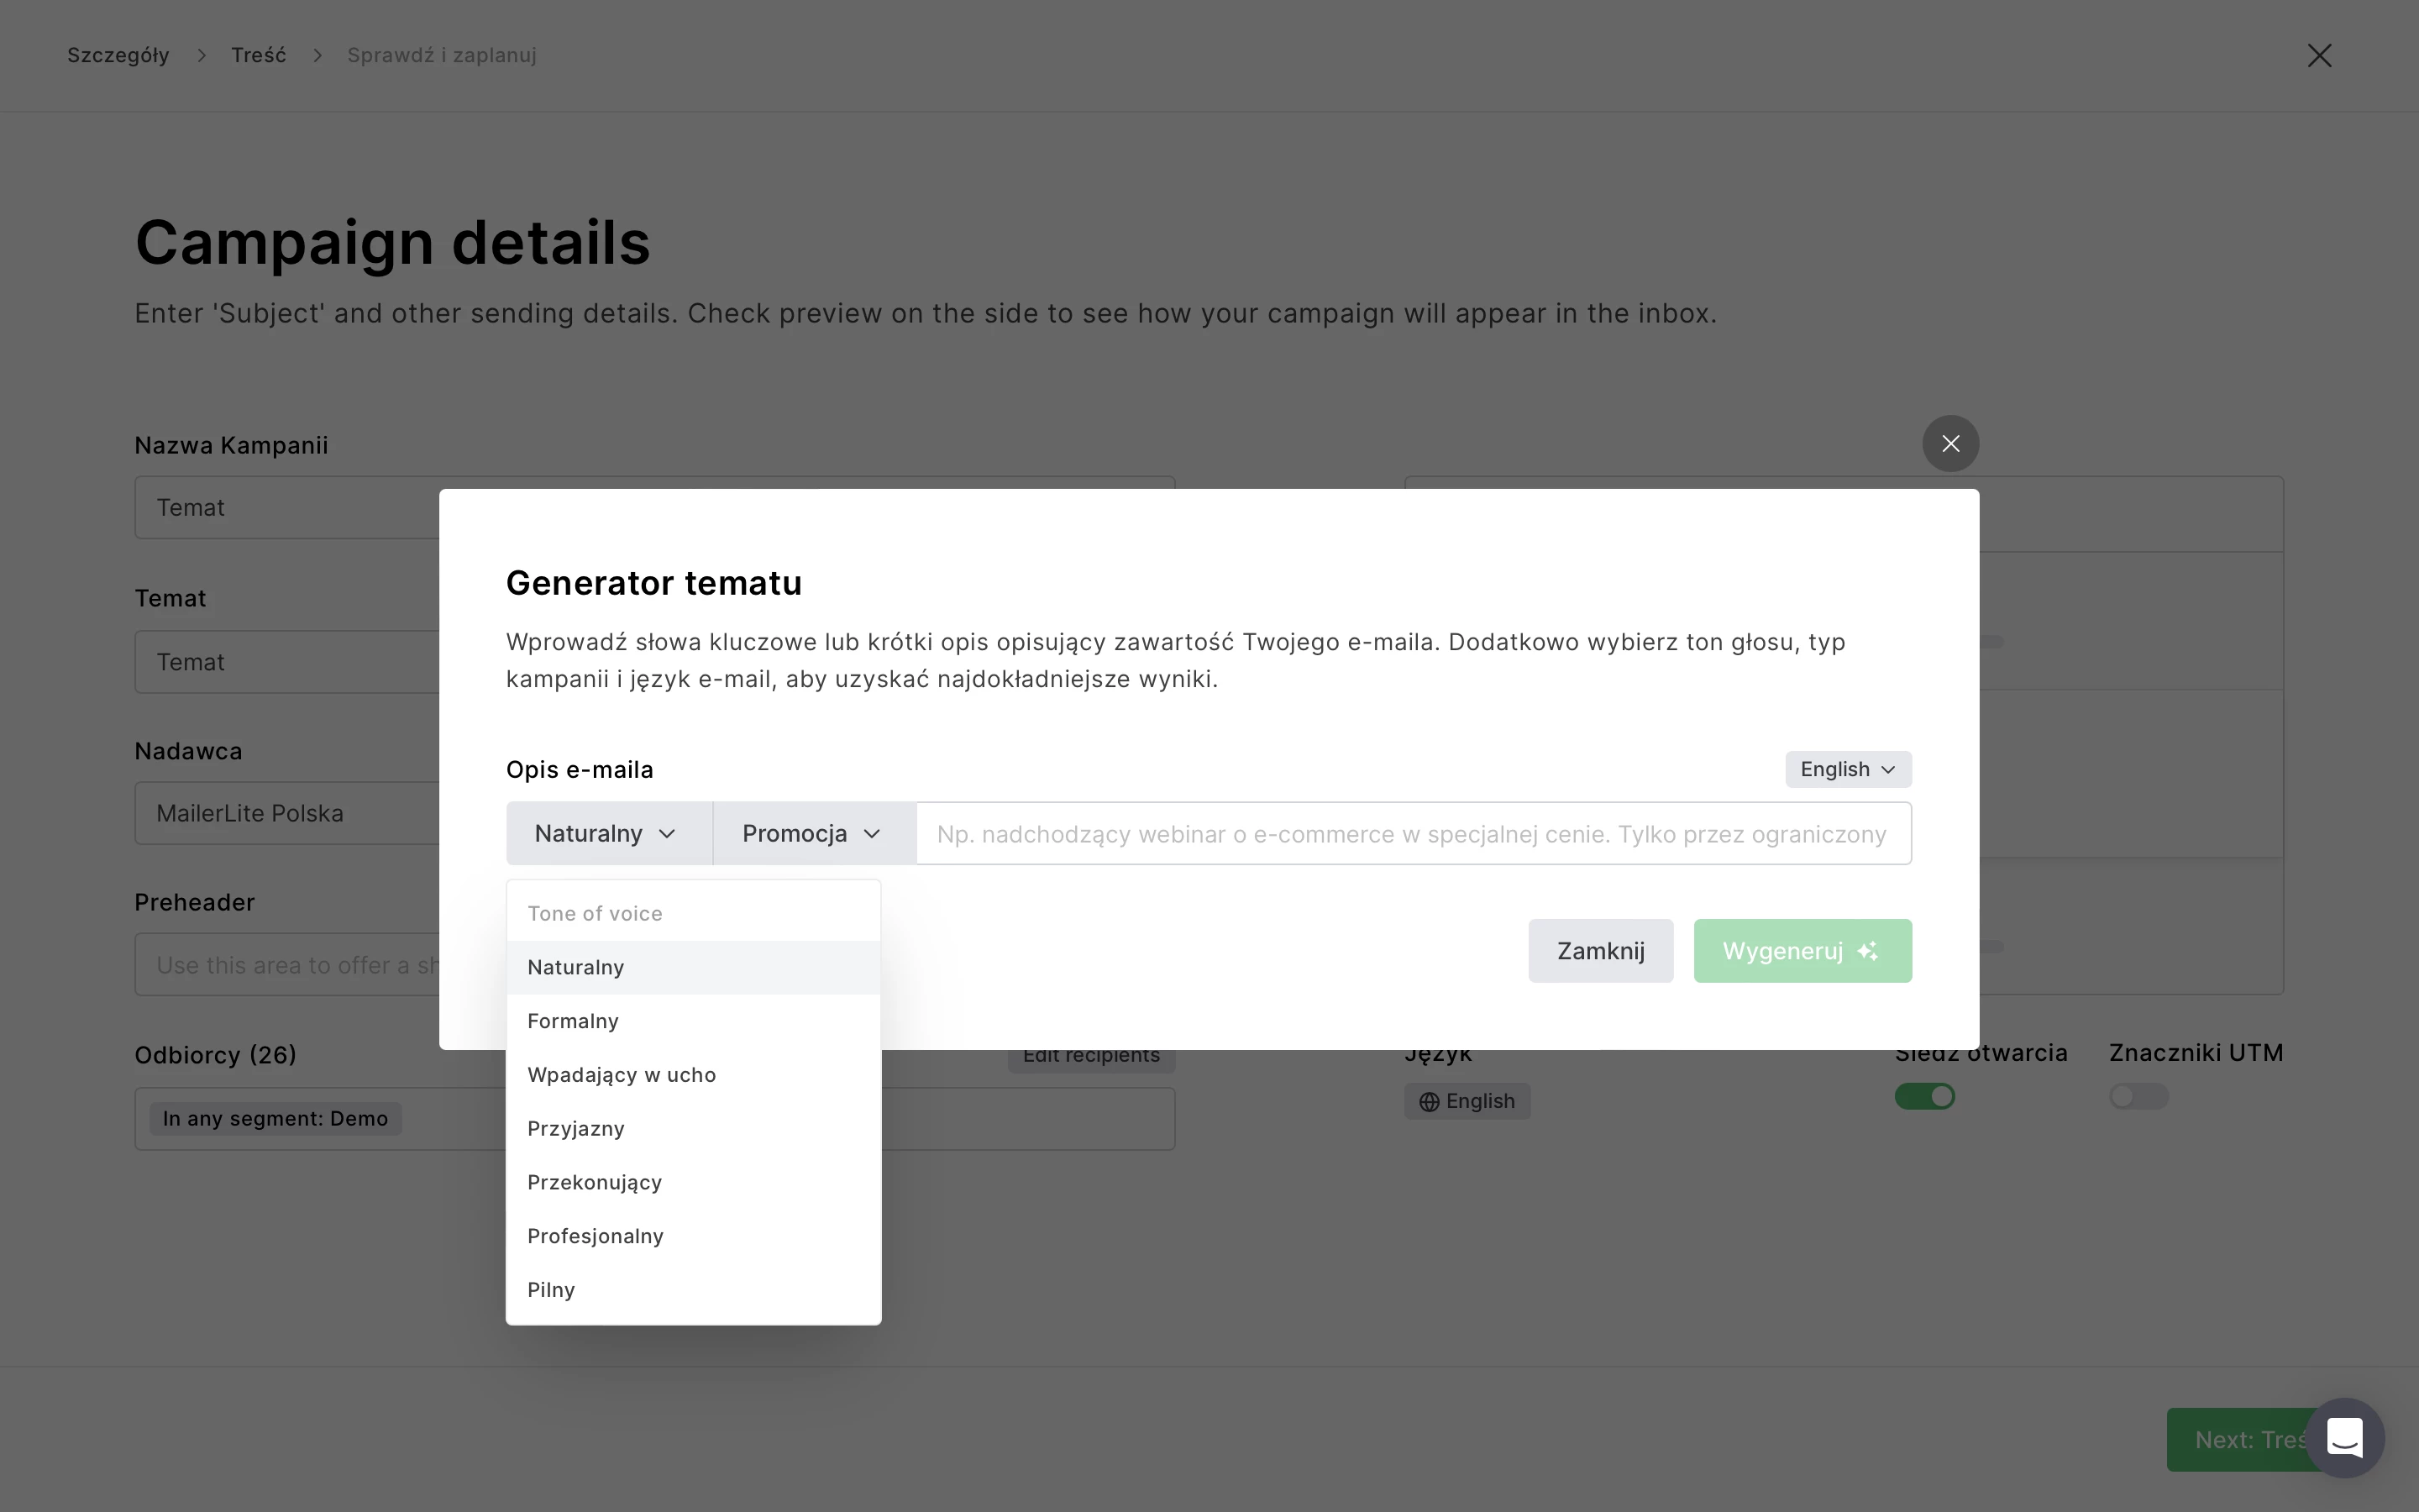Click the globe icon on English language badge
The image size is (2419, 1512).
[x=1430, y=1101]
